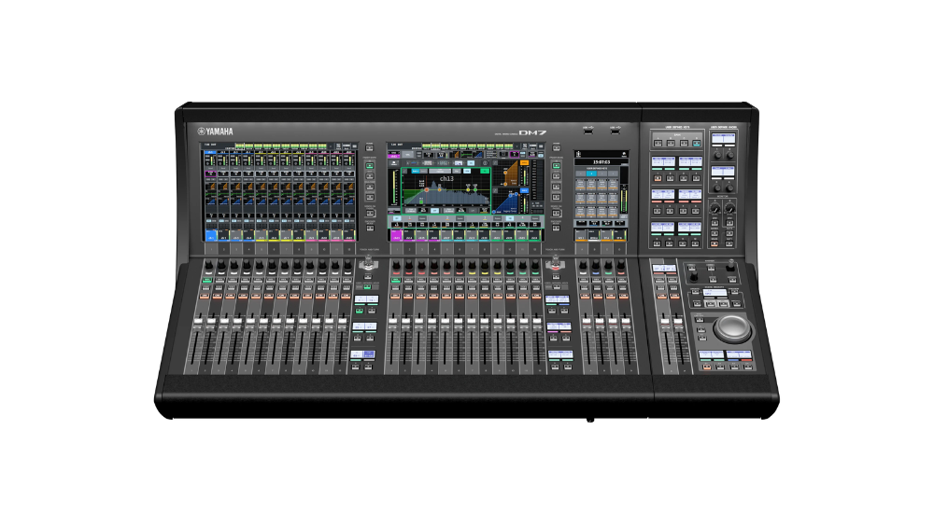
Task: Click the first channel fader in left bank
Action: [x=198, y=322]
